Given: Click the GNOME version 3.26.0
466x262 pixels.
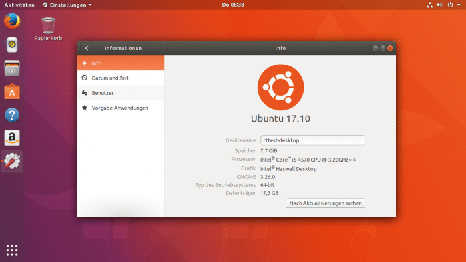Looking at the screenshot, I should pos(268,176).
